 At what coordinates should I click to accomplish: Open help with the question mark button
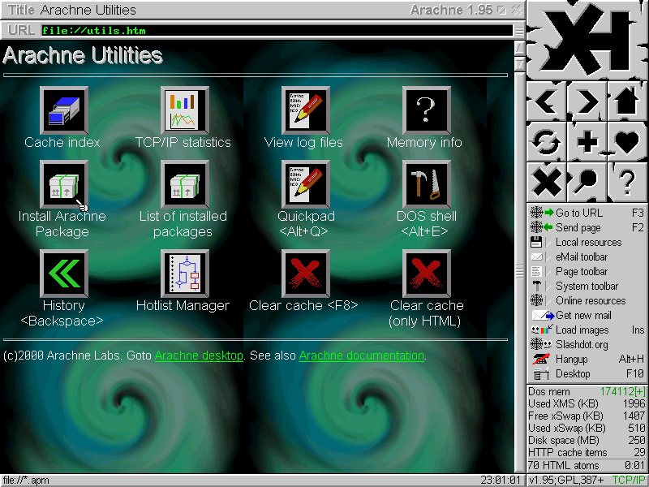coord(627,182)
